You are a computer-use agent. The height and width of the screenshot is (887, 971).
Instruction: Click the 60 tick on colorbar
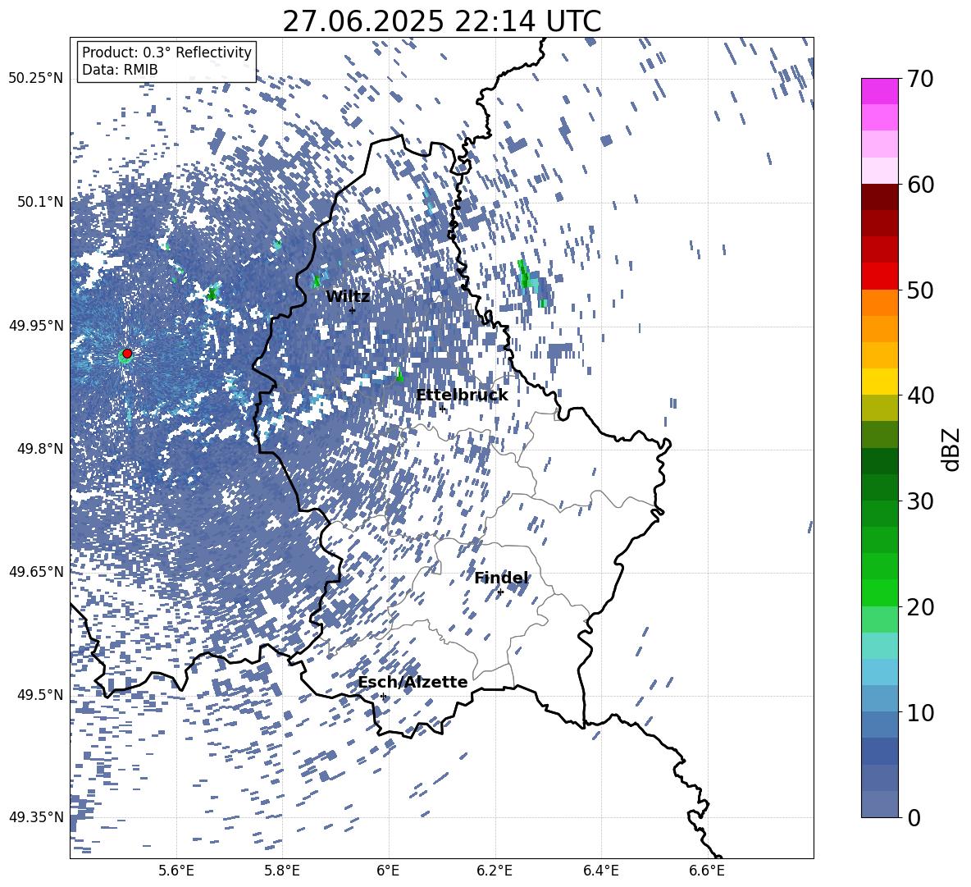point(919,185)
